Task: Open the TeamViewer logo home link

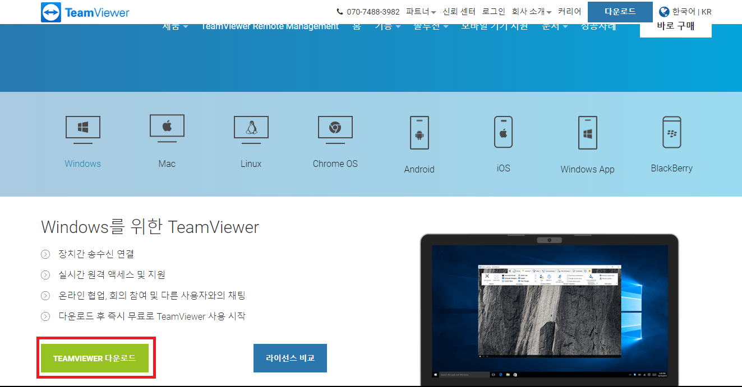Action: tap(85, 12)
